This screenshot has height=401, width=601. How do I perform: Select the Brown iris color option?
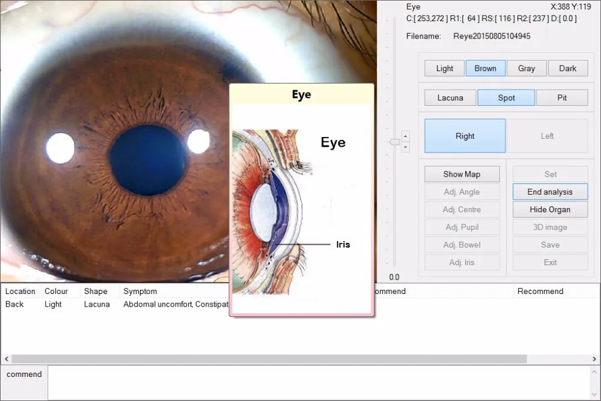485,68
